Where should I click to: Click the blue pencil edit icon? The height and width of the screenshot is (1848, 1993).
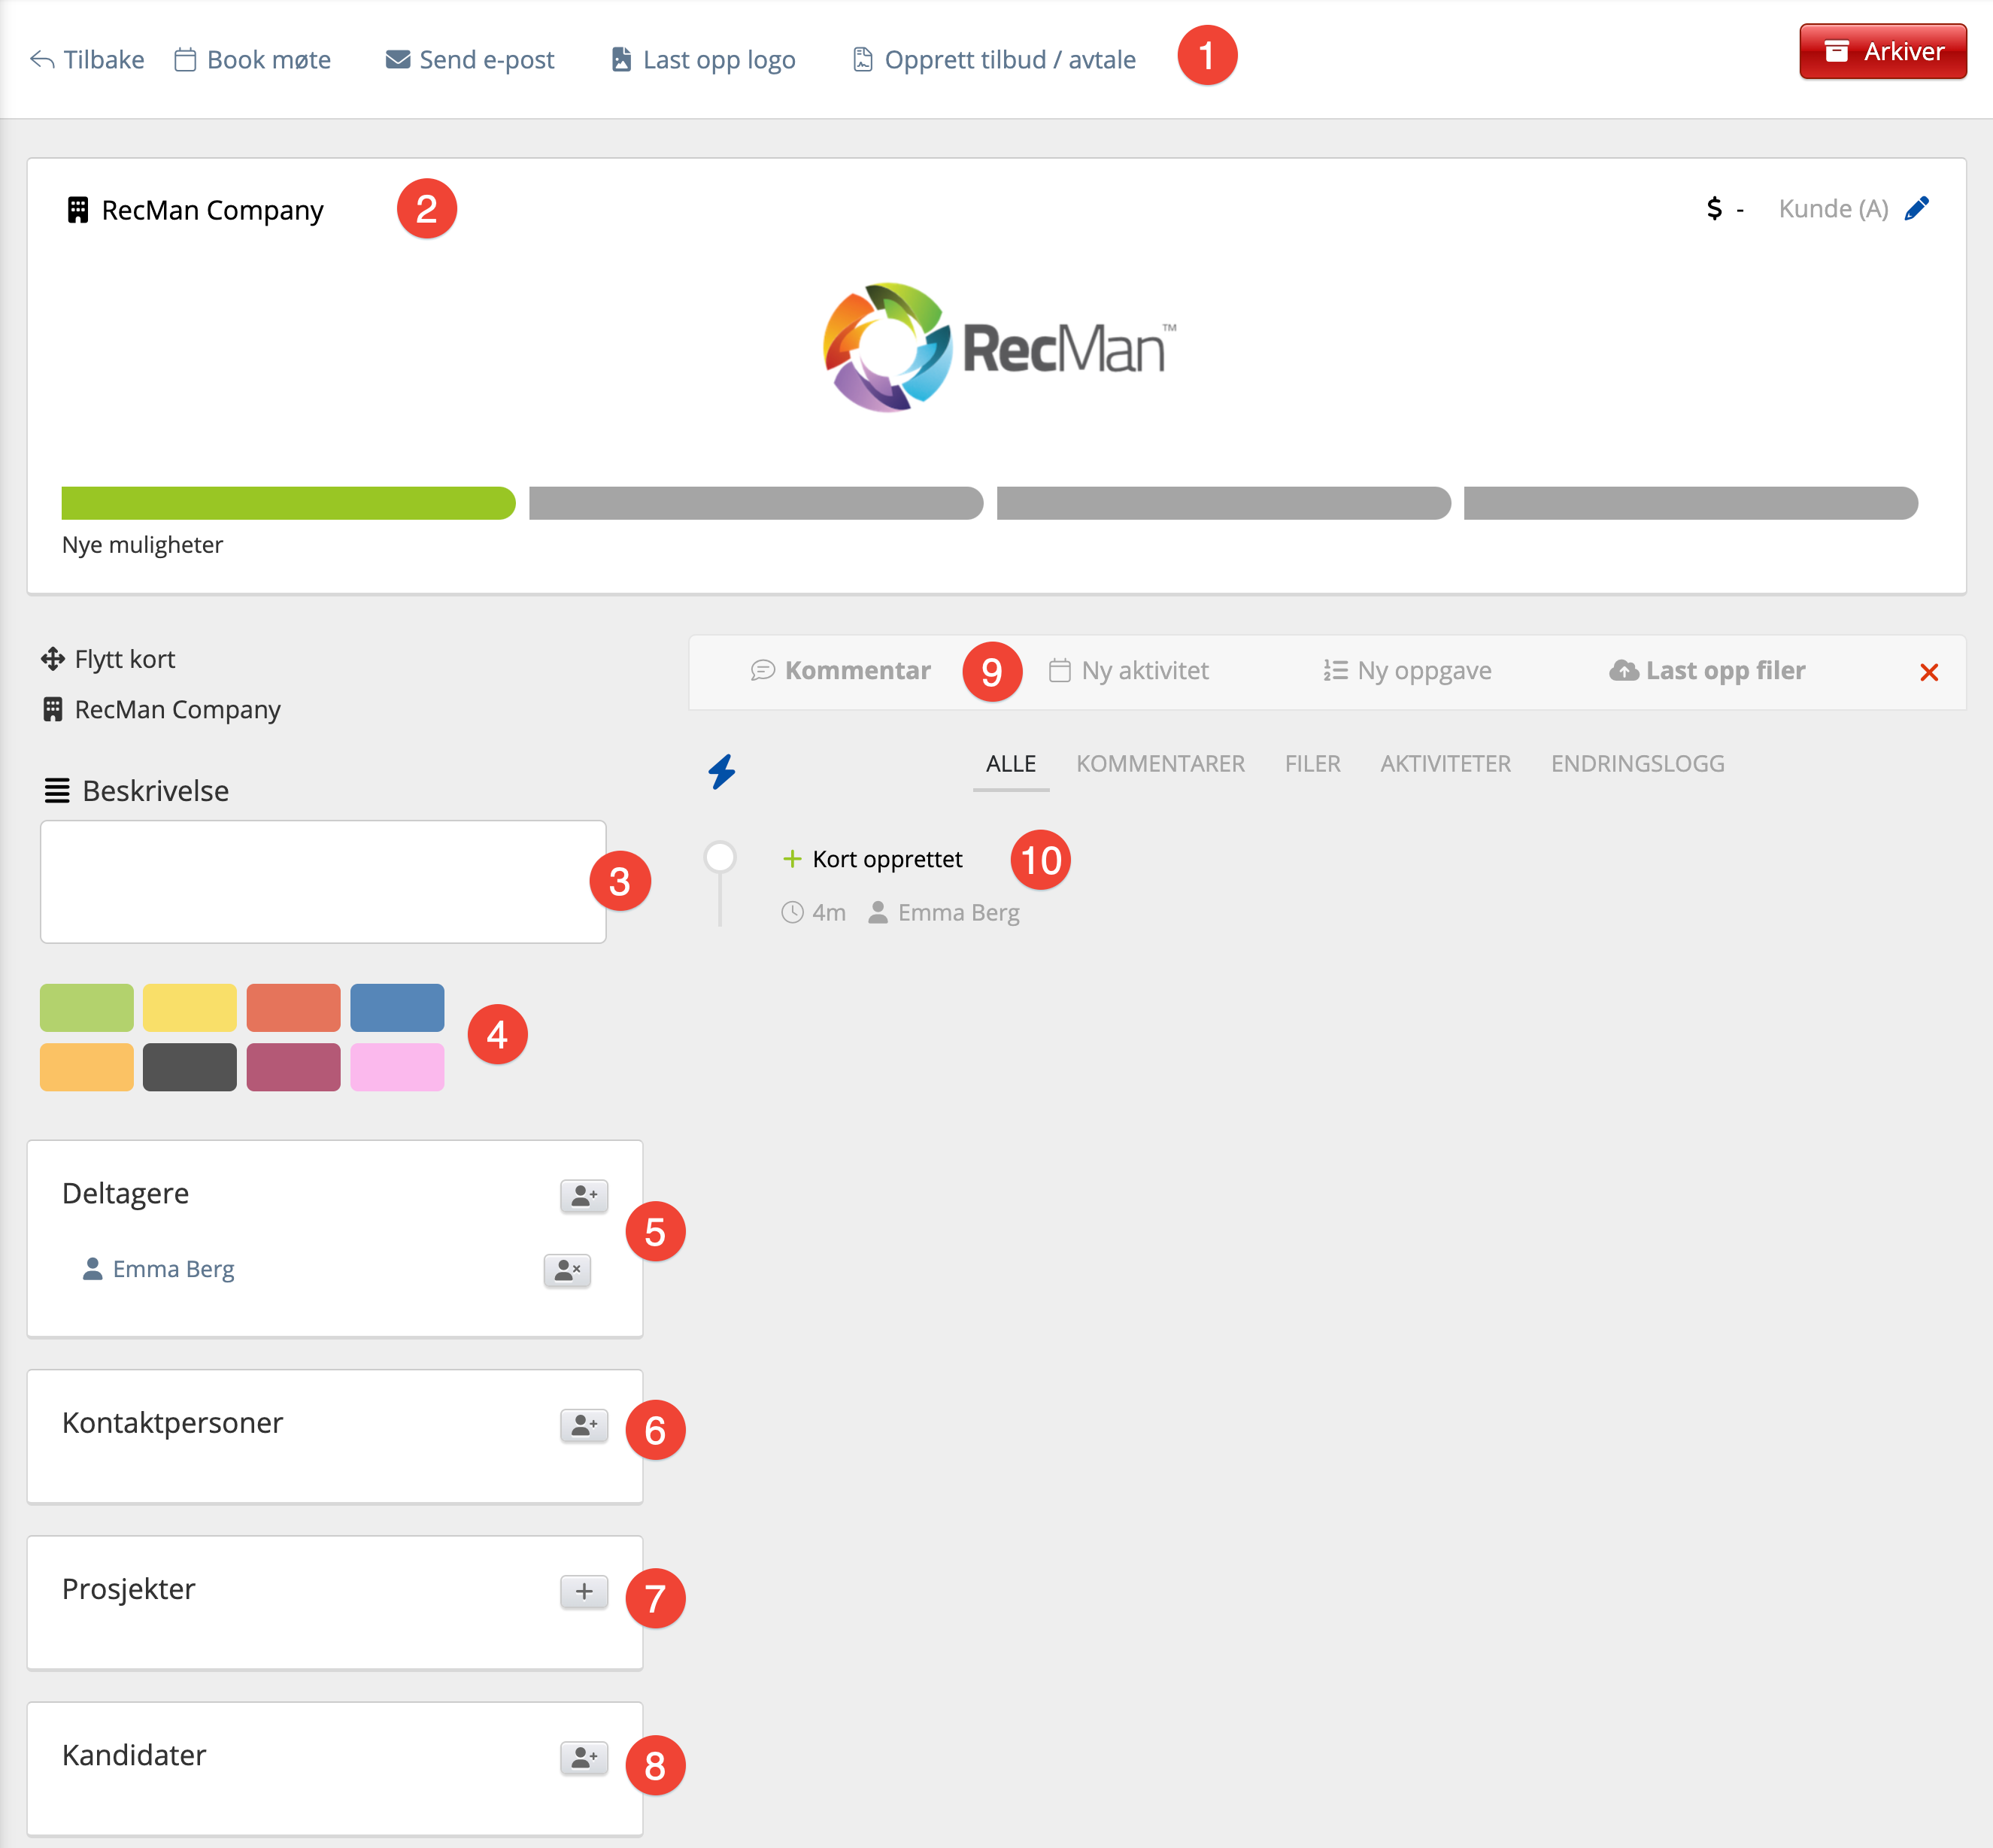pos(1916,208)
